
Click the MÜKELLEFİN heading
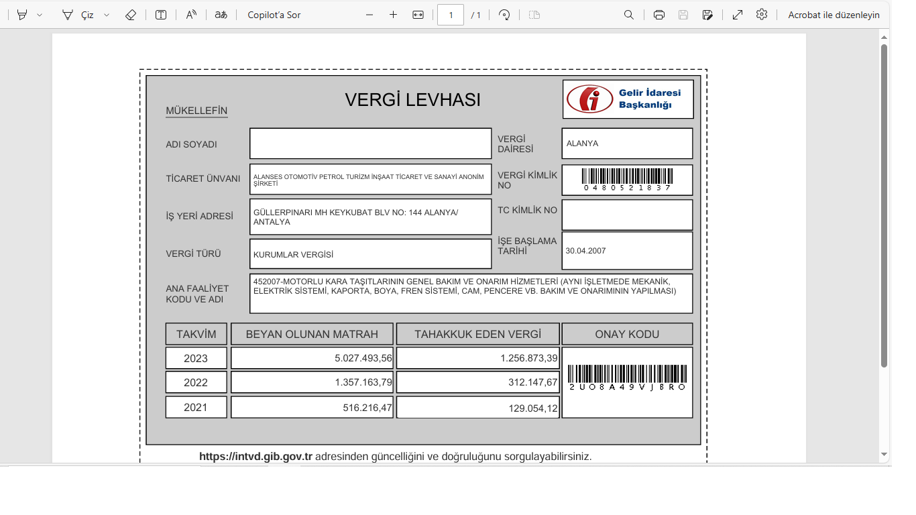(x=196, y=111)
